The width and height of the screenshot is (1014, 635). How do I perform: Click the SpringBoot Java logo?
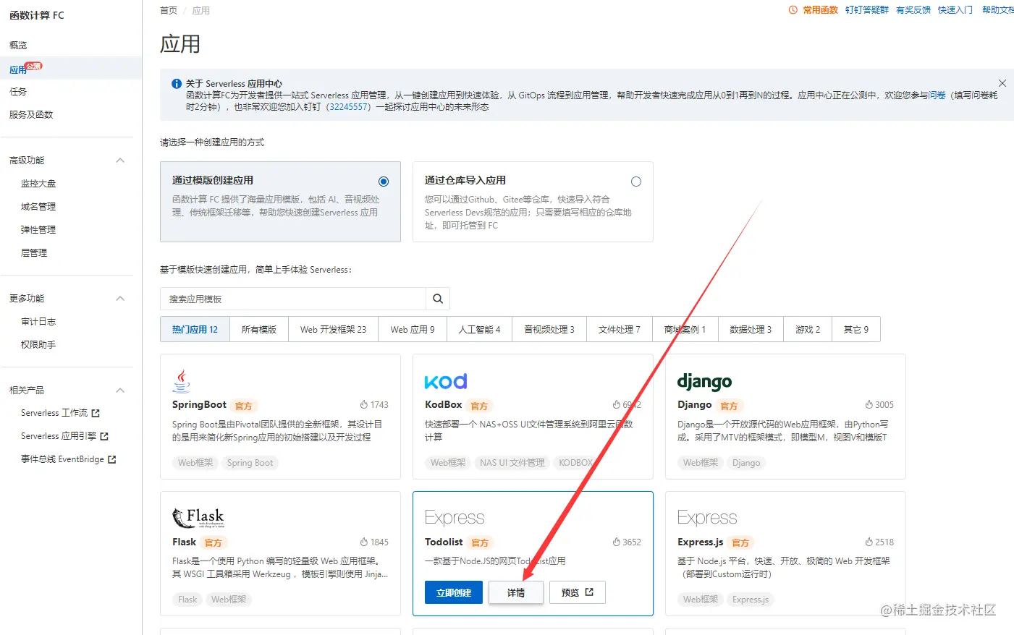pos(182,380)
